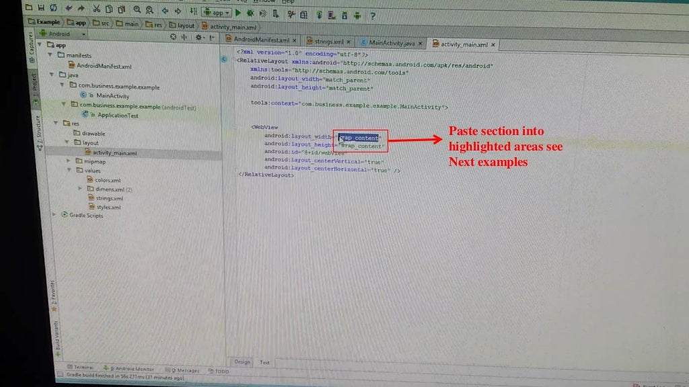Select colors.xml in project tree
Viewport: 689px width, 387px height.
click(104, 180)
